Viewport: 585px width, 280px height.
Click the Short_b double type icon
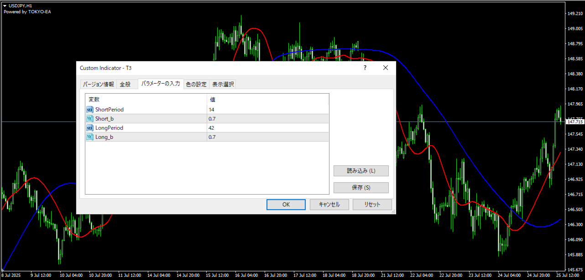tap(89, 119)
